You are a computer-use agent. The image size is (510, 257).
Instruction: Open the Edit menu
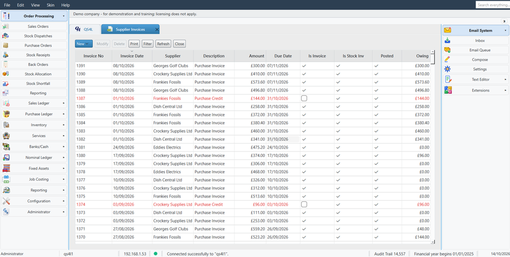coord(21,5)
